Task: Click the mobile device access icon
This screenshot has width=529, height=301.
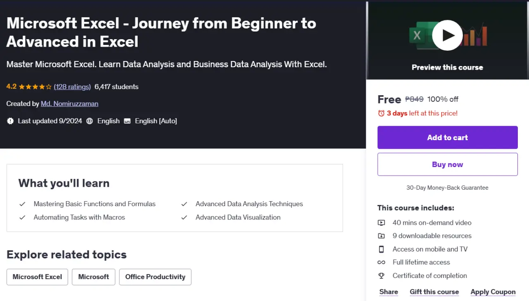Action: coord(381,249)
